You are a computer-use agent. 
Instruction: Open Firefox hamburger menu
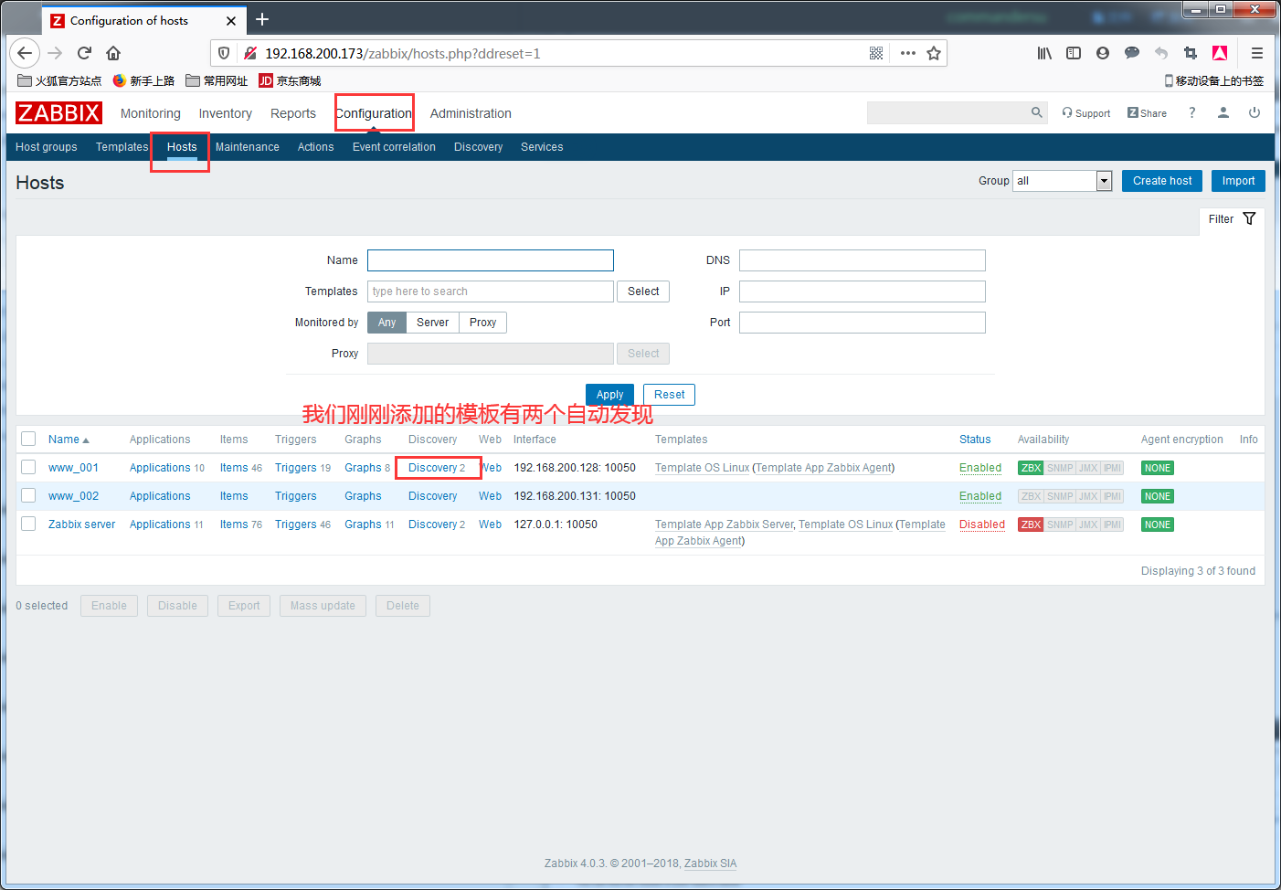1257,53
